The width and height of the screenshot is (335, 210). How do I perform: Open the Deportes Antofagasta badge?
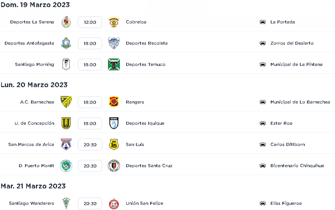(x=66, y=43)
